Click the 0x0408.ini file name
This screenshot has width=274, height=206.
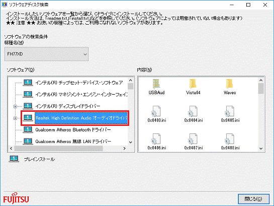[230, 148]
